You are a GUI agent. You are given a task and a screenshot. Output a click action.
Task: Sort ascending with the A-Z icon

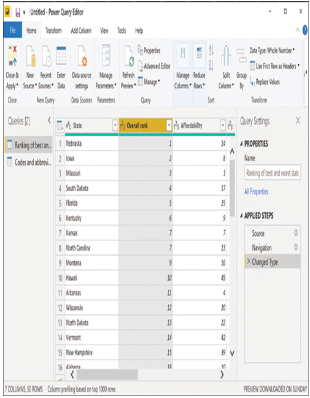211,50
